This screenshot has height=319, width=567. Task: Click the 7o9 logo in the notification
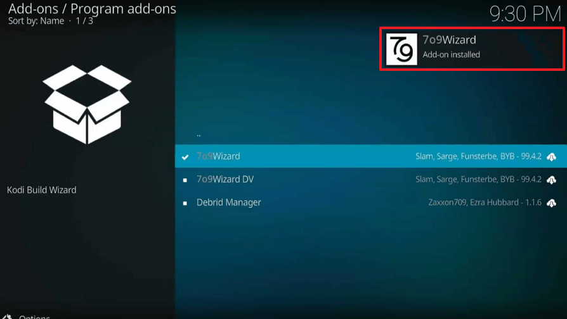tap(401, 49)
